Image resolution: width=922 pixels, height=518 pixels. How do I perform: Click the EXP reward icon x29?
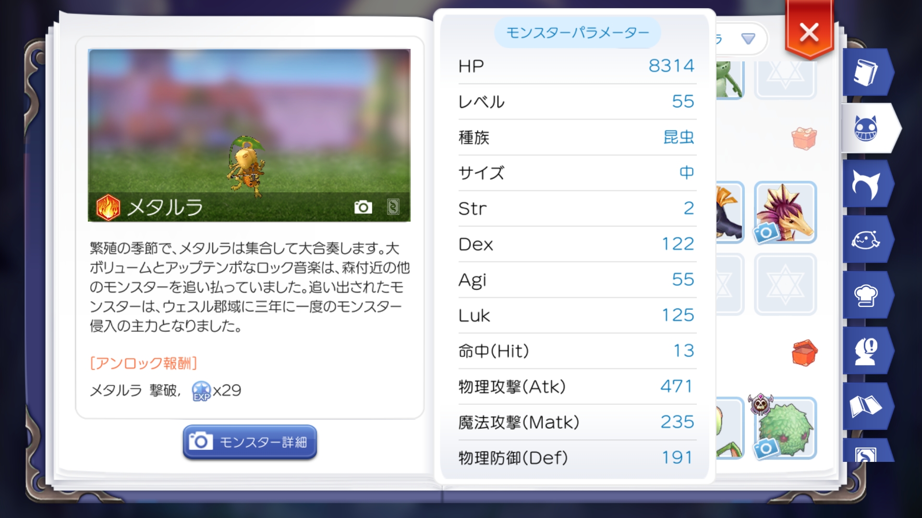tap(201, 391)
